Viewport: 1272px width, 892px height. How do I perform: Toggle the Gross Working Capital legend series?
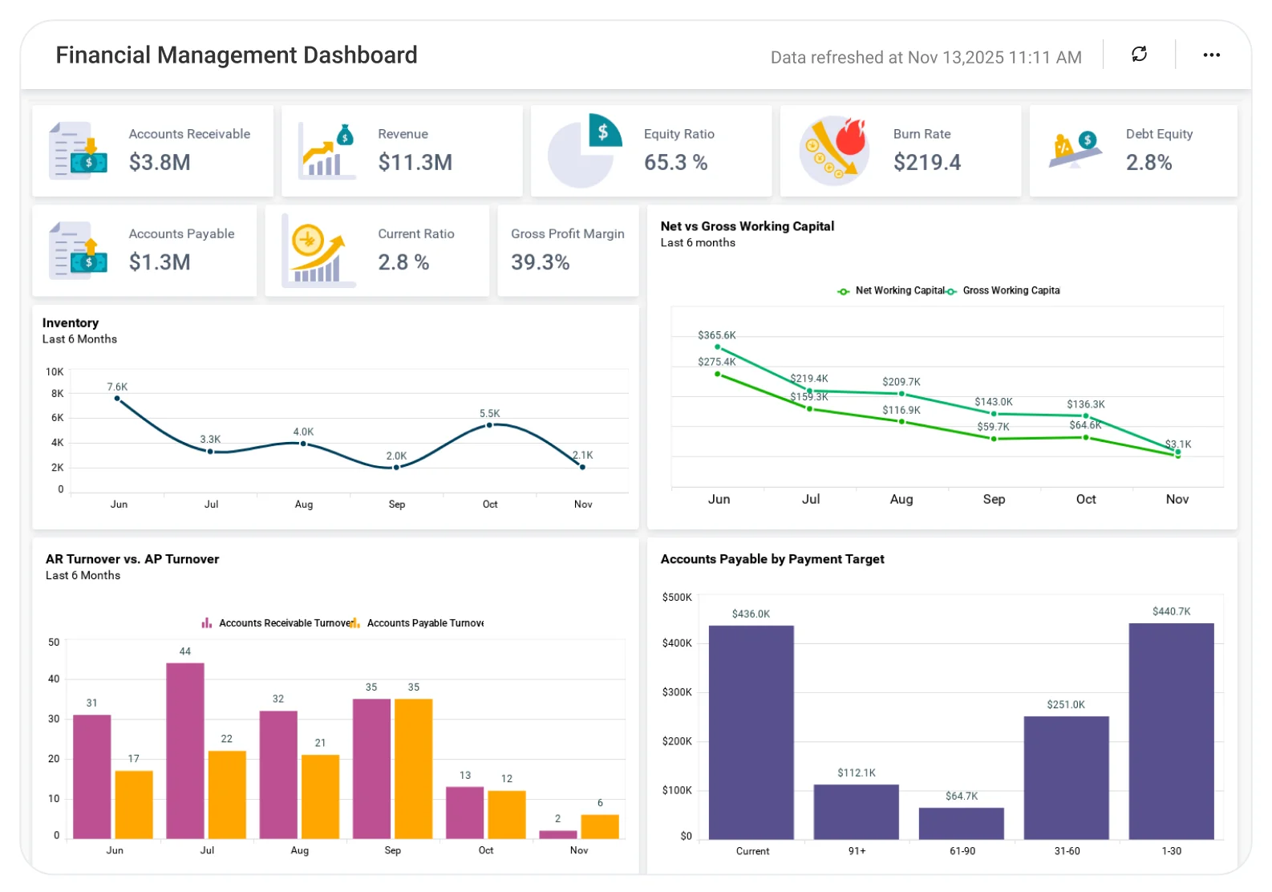tap(1003, 291)
